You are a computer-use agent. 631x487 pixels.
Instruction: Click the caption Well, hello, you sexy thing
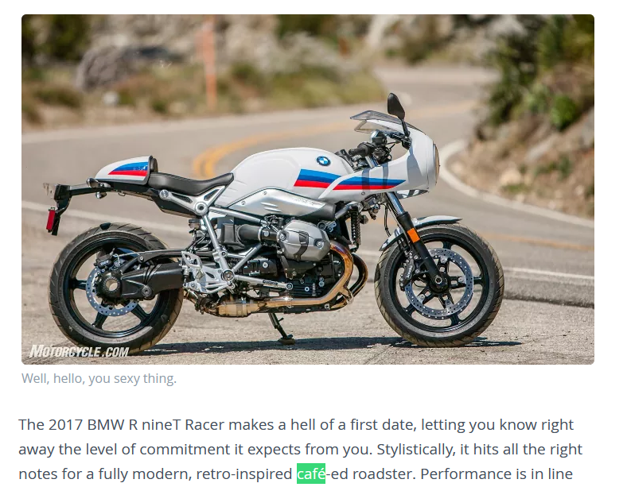click(99, 378)
